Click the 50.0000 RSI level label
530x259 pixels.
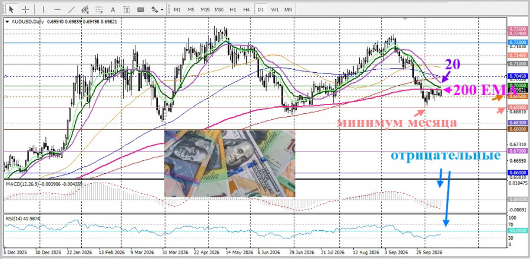point(517,230)
